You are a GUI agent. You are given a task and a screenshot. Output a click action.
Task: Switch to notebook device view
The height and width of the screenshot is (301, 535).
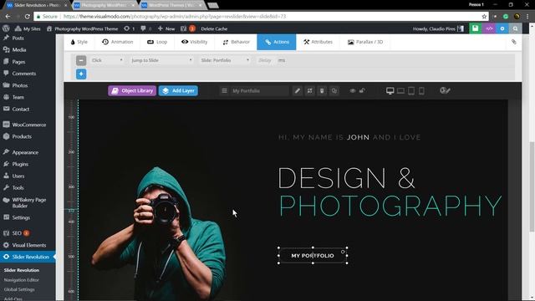click(400, 91)
